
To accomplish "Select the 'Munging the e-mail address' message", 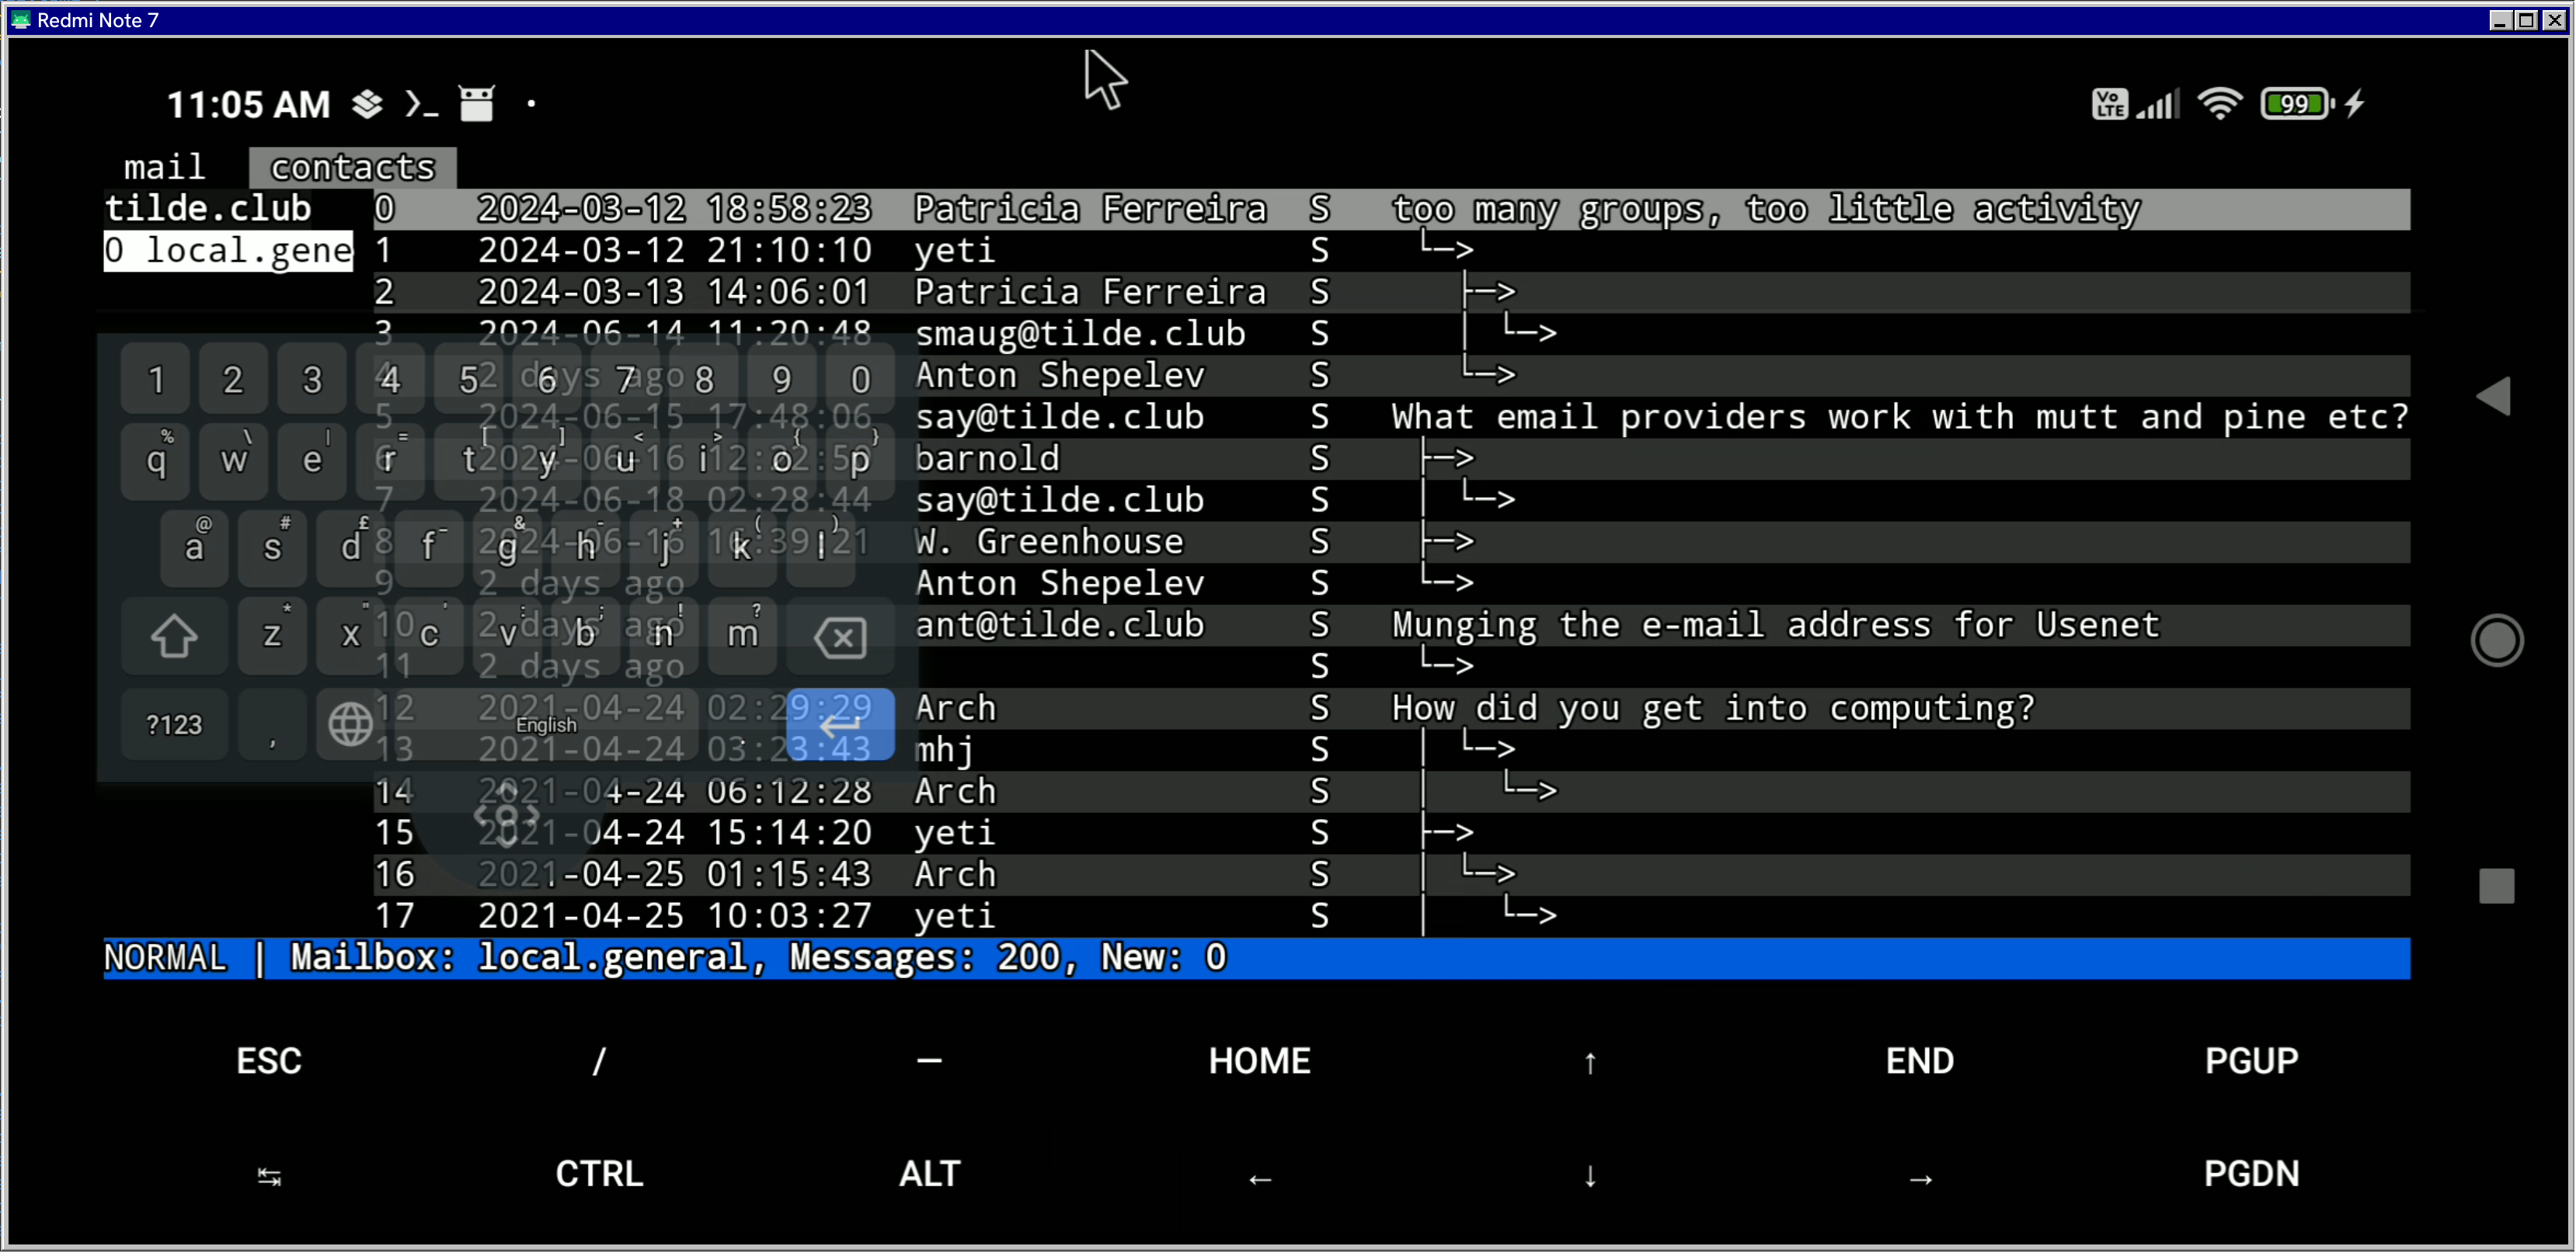I will coord(1775,626).
